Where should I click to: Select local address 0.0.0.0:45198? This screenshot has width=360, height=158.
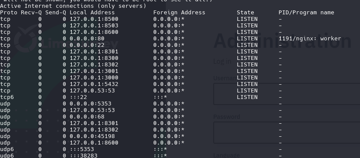tap(92, 136)
